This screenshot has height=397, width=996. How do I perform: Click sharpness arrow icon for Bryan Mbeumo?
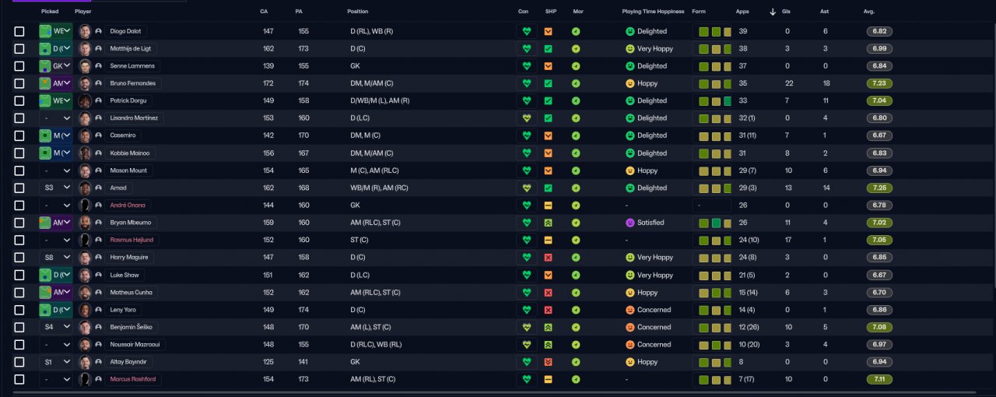(548, 223)
